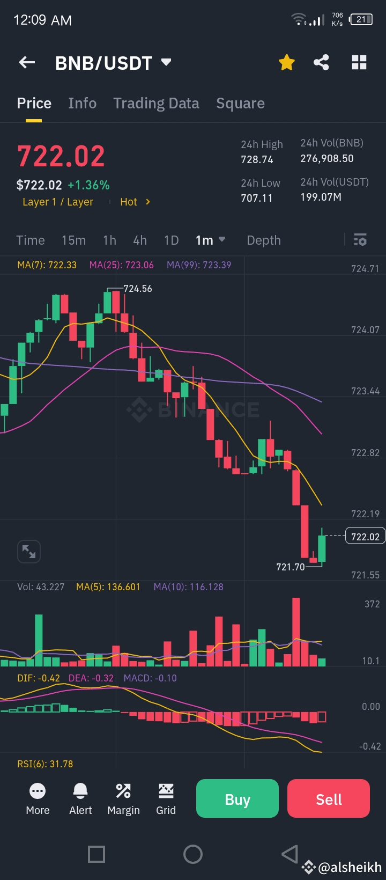Screen dimensions: 386x880
Task: Tap the share icon
Action: [x=321, y=63]
